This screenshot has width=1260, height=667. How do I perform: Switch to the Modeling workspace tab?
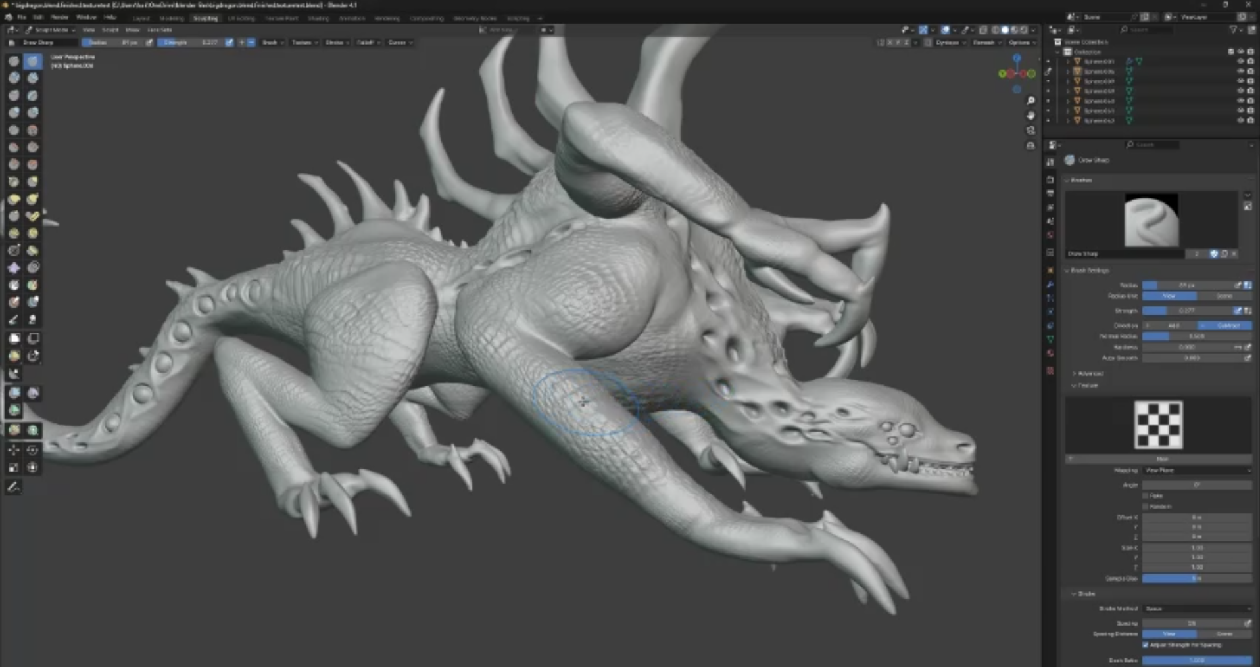(x=172, y=18)
